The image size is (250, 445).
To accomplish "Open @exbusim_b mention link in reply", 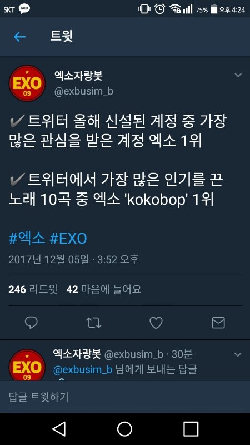I will coord(83,370).
